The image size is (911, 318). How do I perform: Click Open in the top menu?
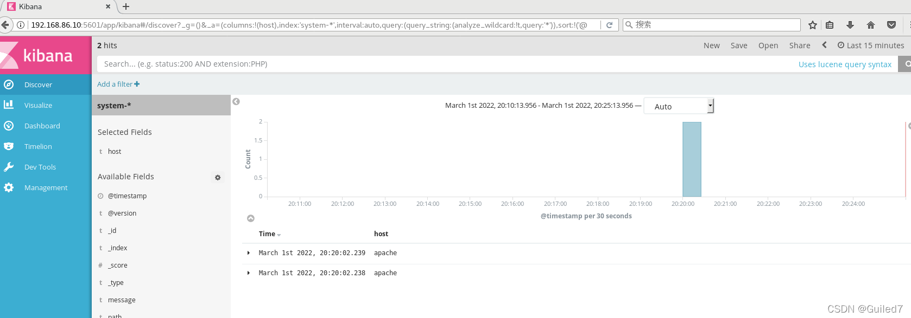[768, 46]
